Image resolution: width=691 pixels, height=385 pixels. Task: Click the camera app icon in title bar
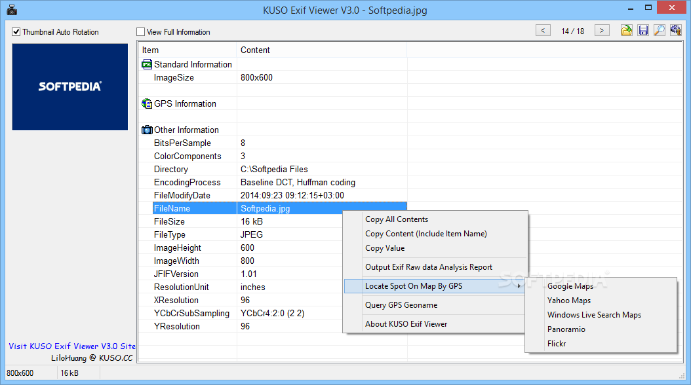(12, 10)
